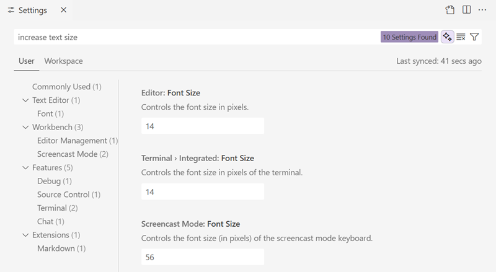
Task: Select Commonly Used in the settings tree
Action: (66, 87)
